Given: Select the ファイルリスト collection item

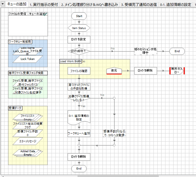Looking at the screenshot, I should 28,117.
